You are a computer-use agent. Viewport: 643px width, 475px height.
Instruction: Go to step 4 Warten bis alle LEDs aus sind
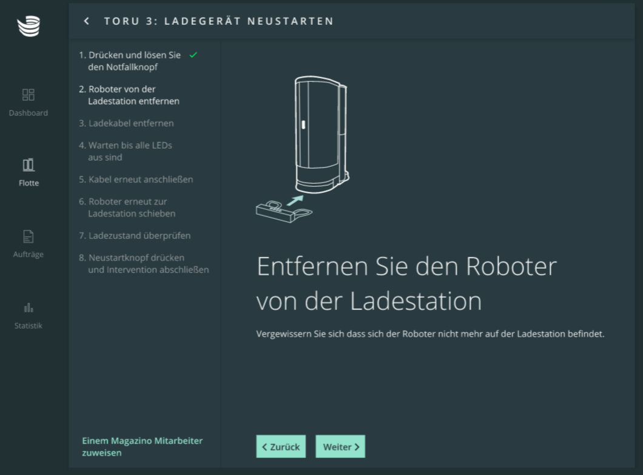pos(126,151)
